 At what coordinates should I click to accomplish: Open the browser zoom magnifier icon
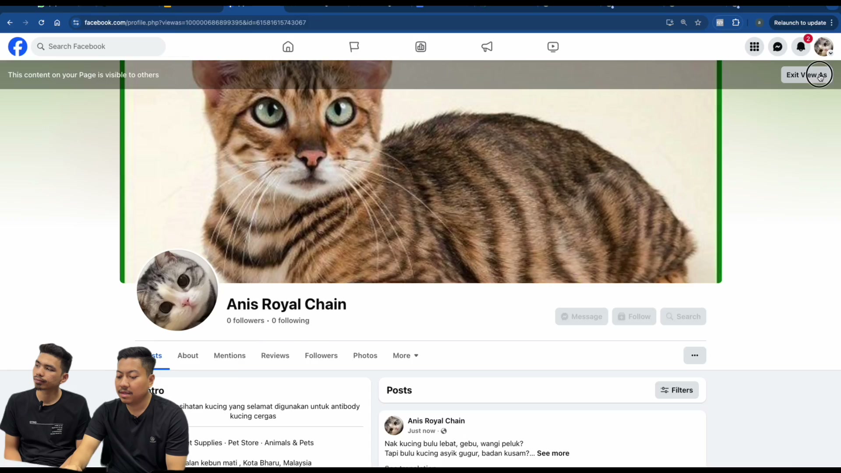684,22
